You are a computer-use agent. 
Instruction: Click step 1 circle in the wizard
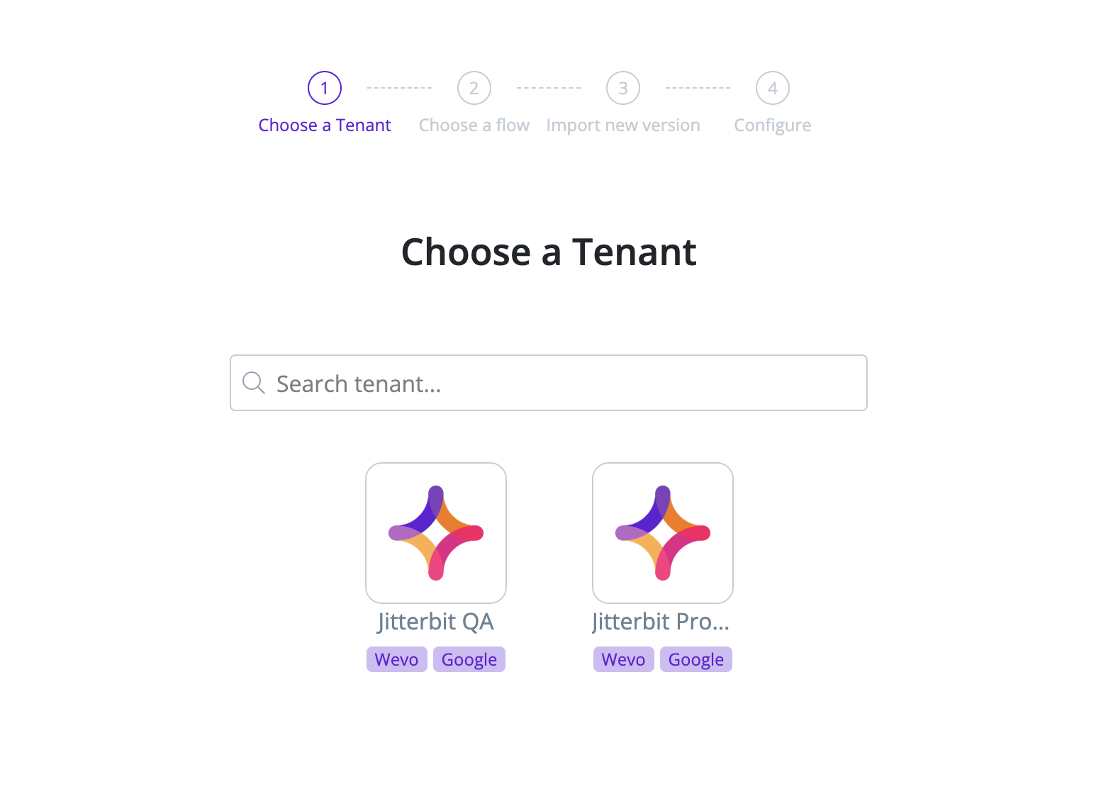(325, 88)
